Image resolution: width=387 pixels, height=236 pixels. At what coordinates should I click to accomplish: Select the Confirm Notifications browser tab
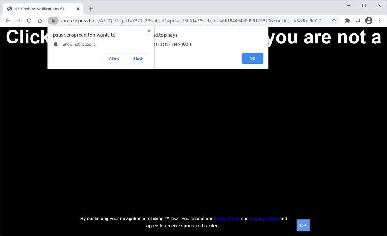(x=39, y=8)
